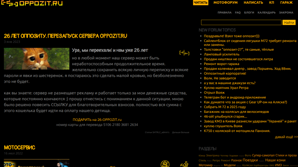Select the ИМЗ section tag

click(x=278, y=165)
